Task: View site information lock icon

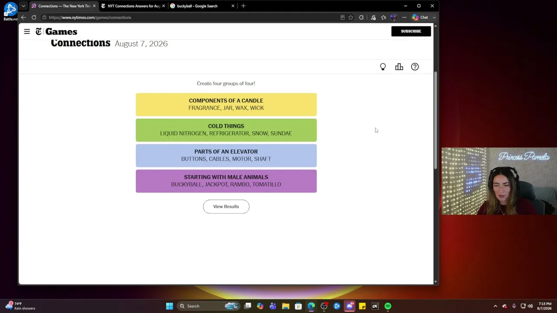Action: pyautogui.click(x=44, y=17)
